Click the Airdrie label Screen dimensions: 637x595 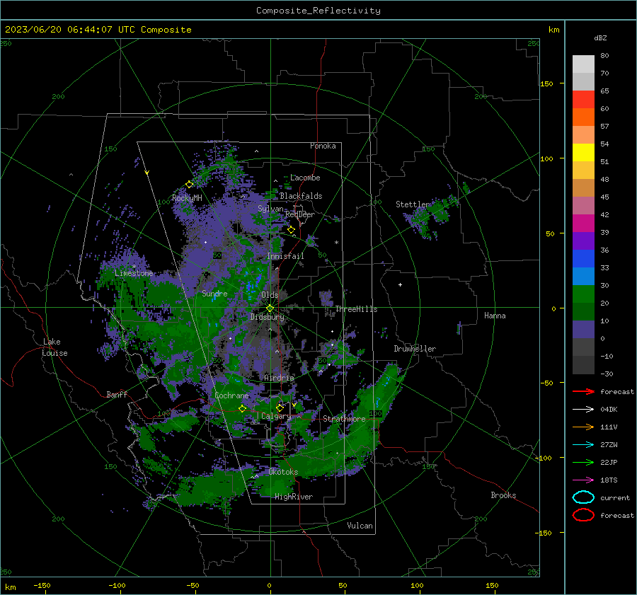tap(279, 378)
